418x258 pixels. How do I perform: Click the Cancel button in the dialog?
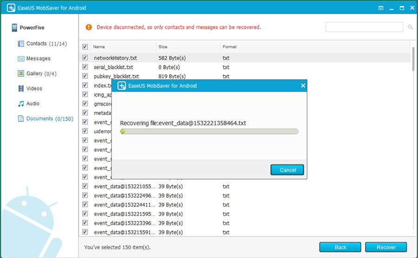pyautogui.click(x=287, y=170)
